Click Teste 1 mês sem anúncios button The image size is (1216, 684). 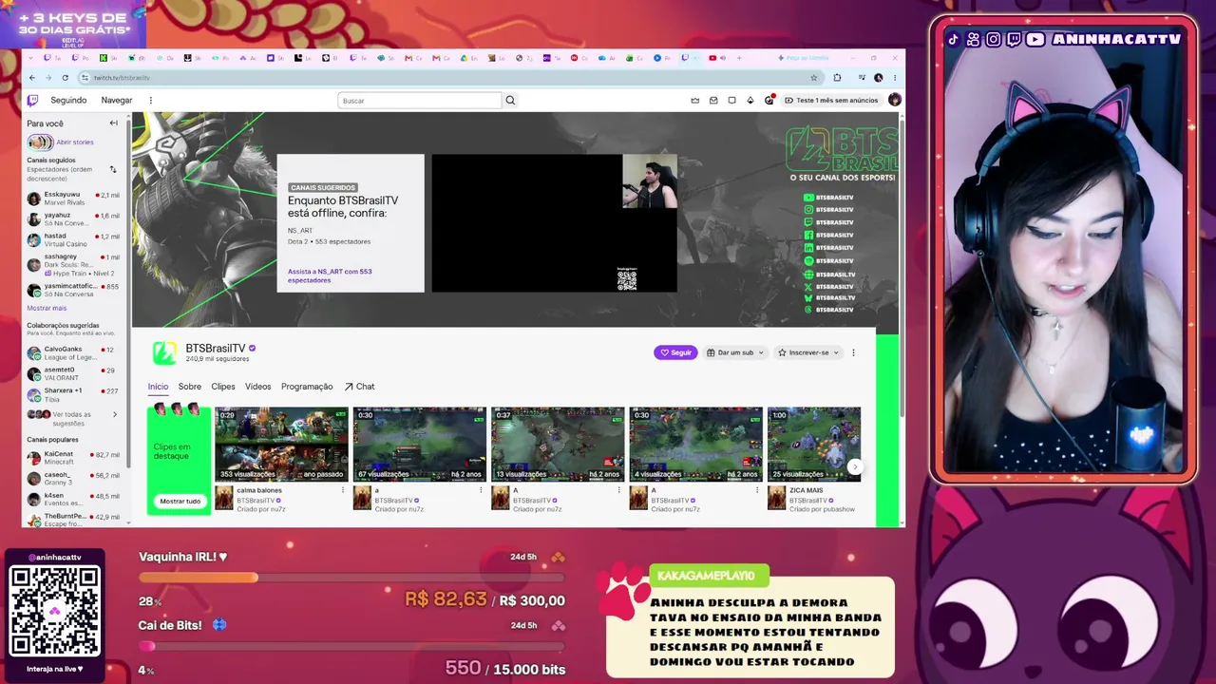(831, 100)
